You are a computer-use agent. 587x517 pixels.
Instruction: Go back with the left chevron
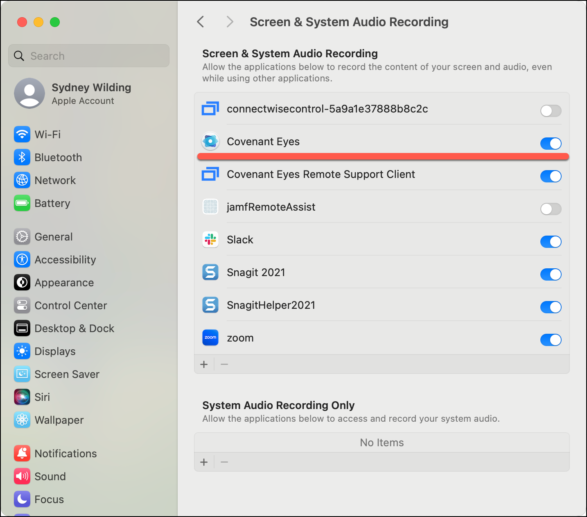point(200,22)
